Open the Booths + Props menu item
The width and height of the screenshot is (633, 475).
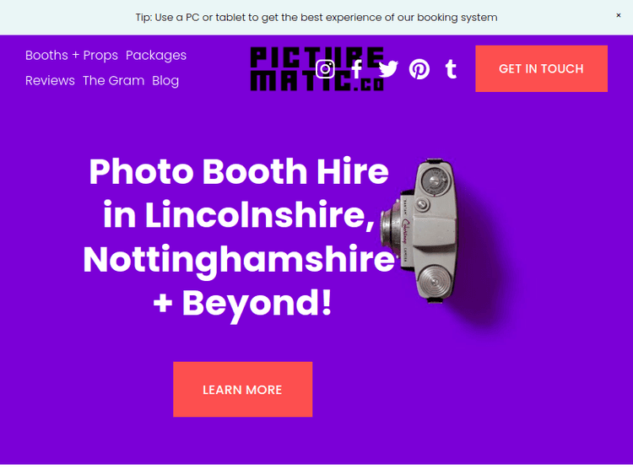[x=72, y=56]
